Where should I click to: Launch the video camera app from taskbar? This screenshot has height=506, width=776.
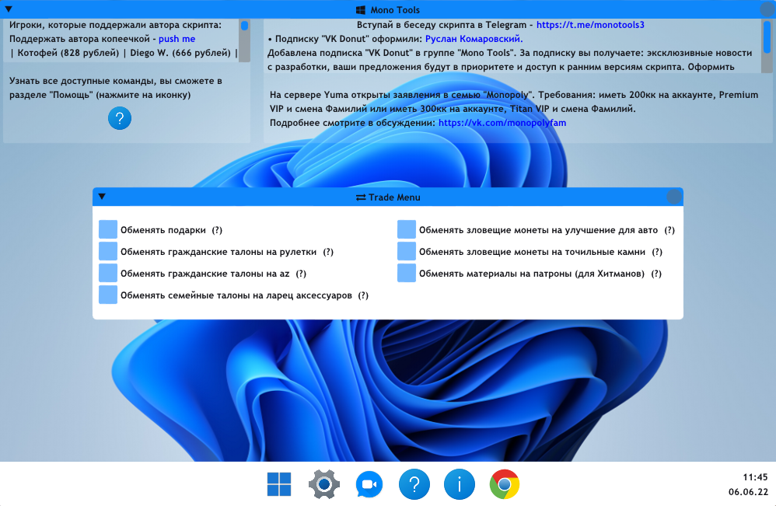369,484
